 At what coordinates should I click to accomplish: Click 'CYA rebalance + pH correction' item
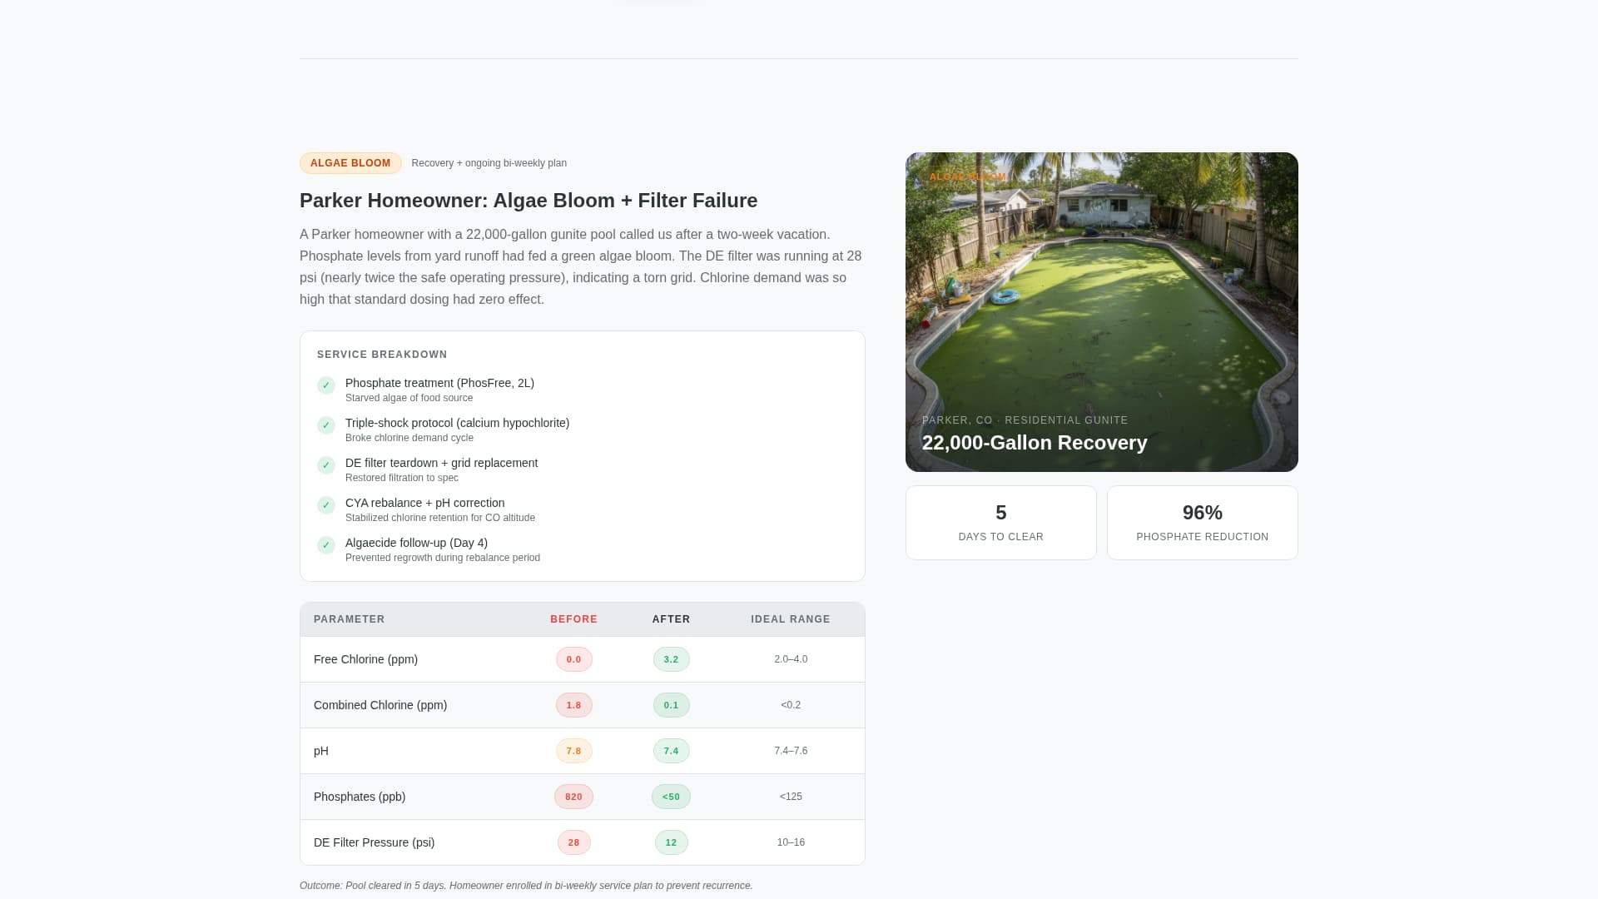pyautogui.click(x=424, y=503)
